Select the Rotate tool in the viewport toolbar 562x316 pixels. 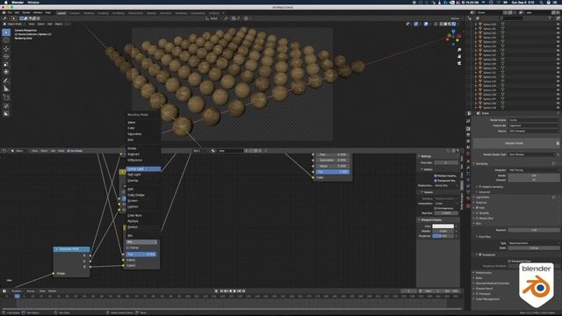click(x=6, y=56)
